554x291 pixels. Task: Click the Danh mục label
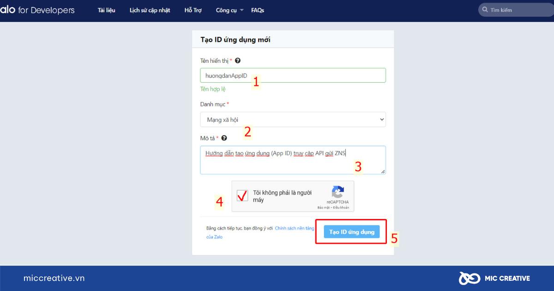(213, 104)
